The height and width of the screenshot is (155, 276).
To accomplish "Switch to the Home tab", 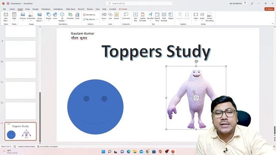I will click(x=12, y=9).
